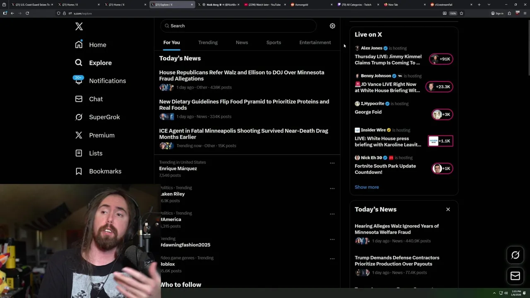Image resolution: width=530 pixels, height=298 pixels.
Task: Open Alex Jones Thursday LIVE broadcast
Action: point(388,60)
